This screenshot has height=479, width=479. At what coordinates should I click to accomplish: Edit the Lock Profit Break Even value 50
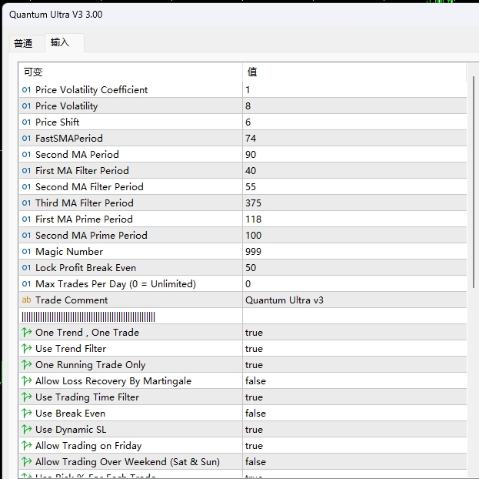pos(354,268)
